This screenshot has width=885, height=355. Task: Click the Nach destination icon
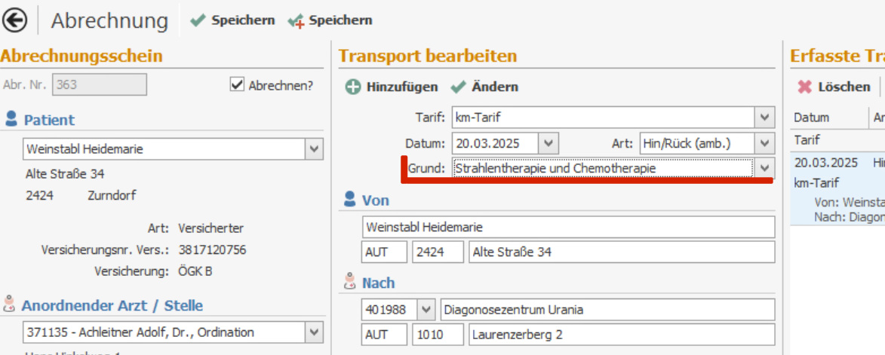[349, 283]
